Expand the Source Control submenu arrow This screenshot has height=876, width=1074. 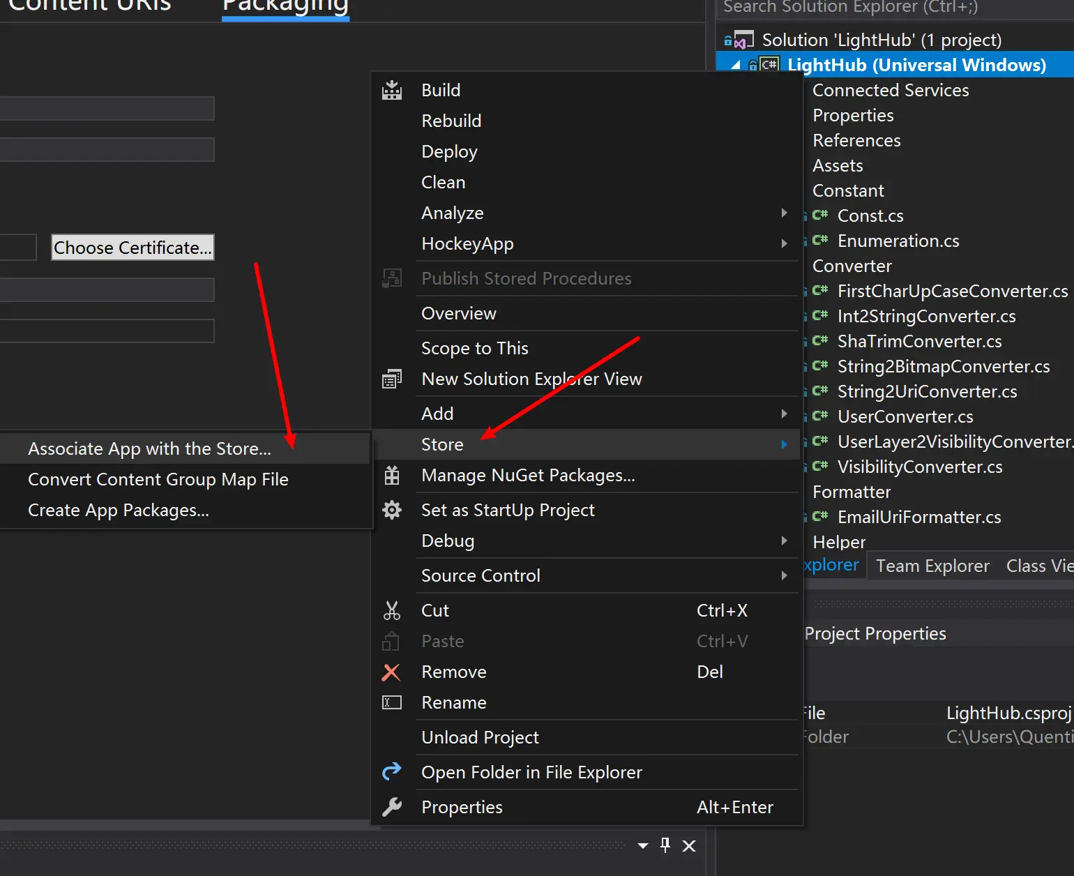point(784,575)
